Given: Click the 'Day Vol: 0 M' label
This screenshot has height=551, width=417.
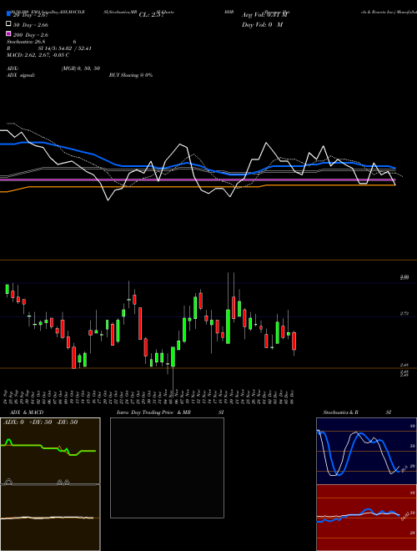Looking at the screenshot, I should click(262, 25).
